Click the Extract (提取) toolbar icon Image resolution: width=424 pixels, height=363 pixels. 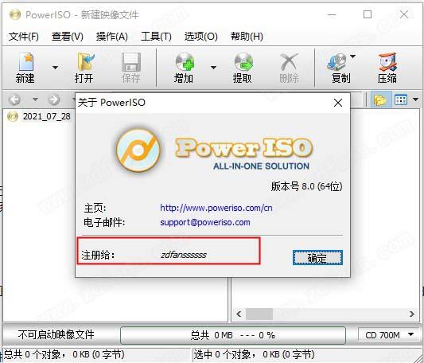click(243, 62)
